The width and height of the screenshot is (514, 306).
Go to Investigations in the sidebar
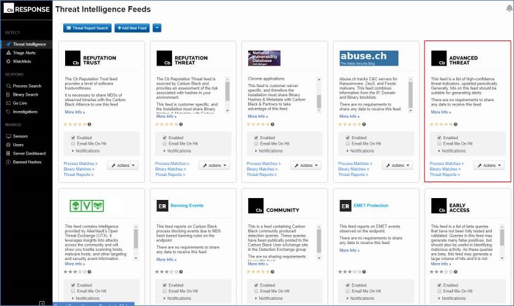(25, 112)
